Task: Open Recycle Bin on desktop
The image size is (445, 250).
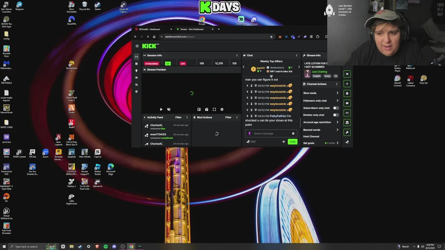Action: [84, 6]
